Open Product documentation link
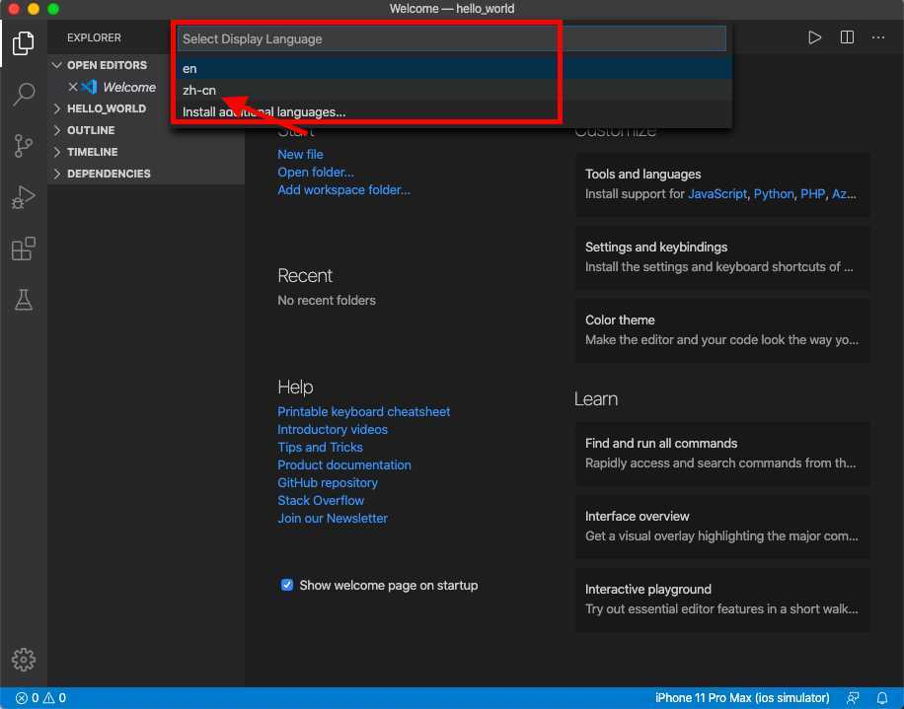Image resolution: width=904 pixels, height=709 pixels. pos(344,465)
